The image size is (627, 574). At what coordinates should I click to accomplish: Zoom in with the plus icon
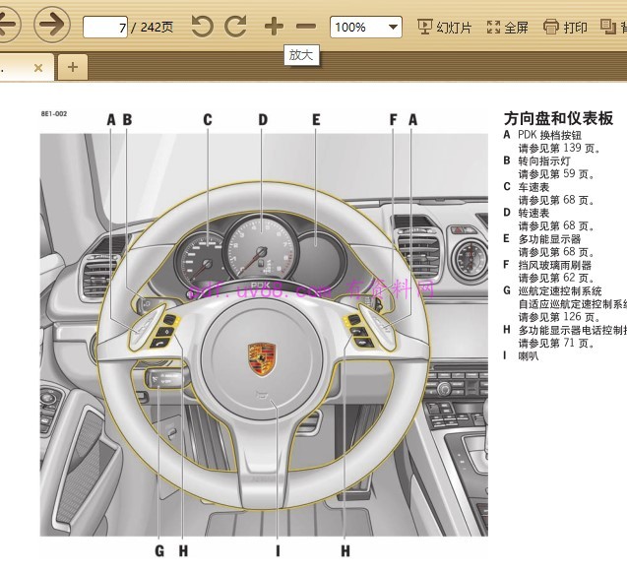click(274, 27)
